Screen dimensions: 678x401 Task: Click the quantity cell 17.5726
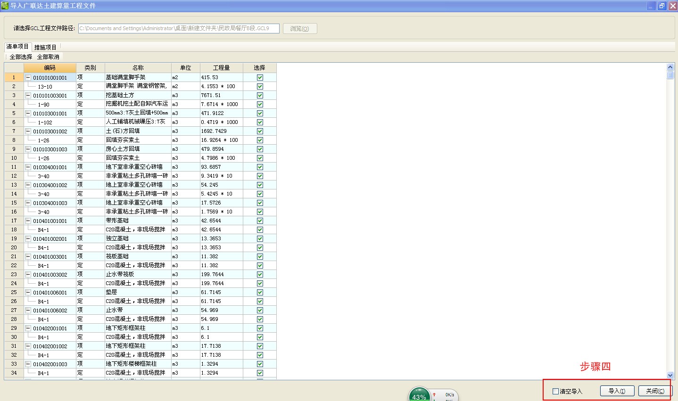click(222, 203)
